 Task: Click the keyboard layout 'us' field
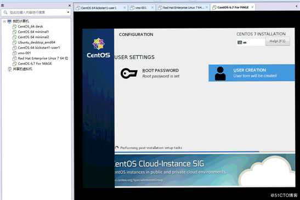click(251, 42)
